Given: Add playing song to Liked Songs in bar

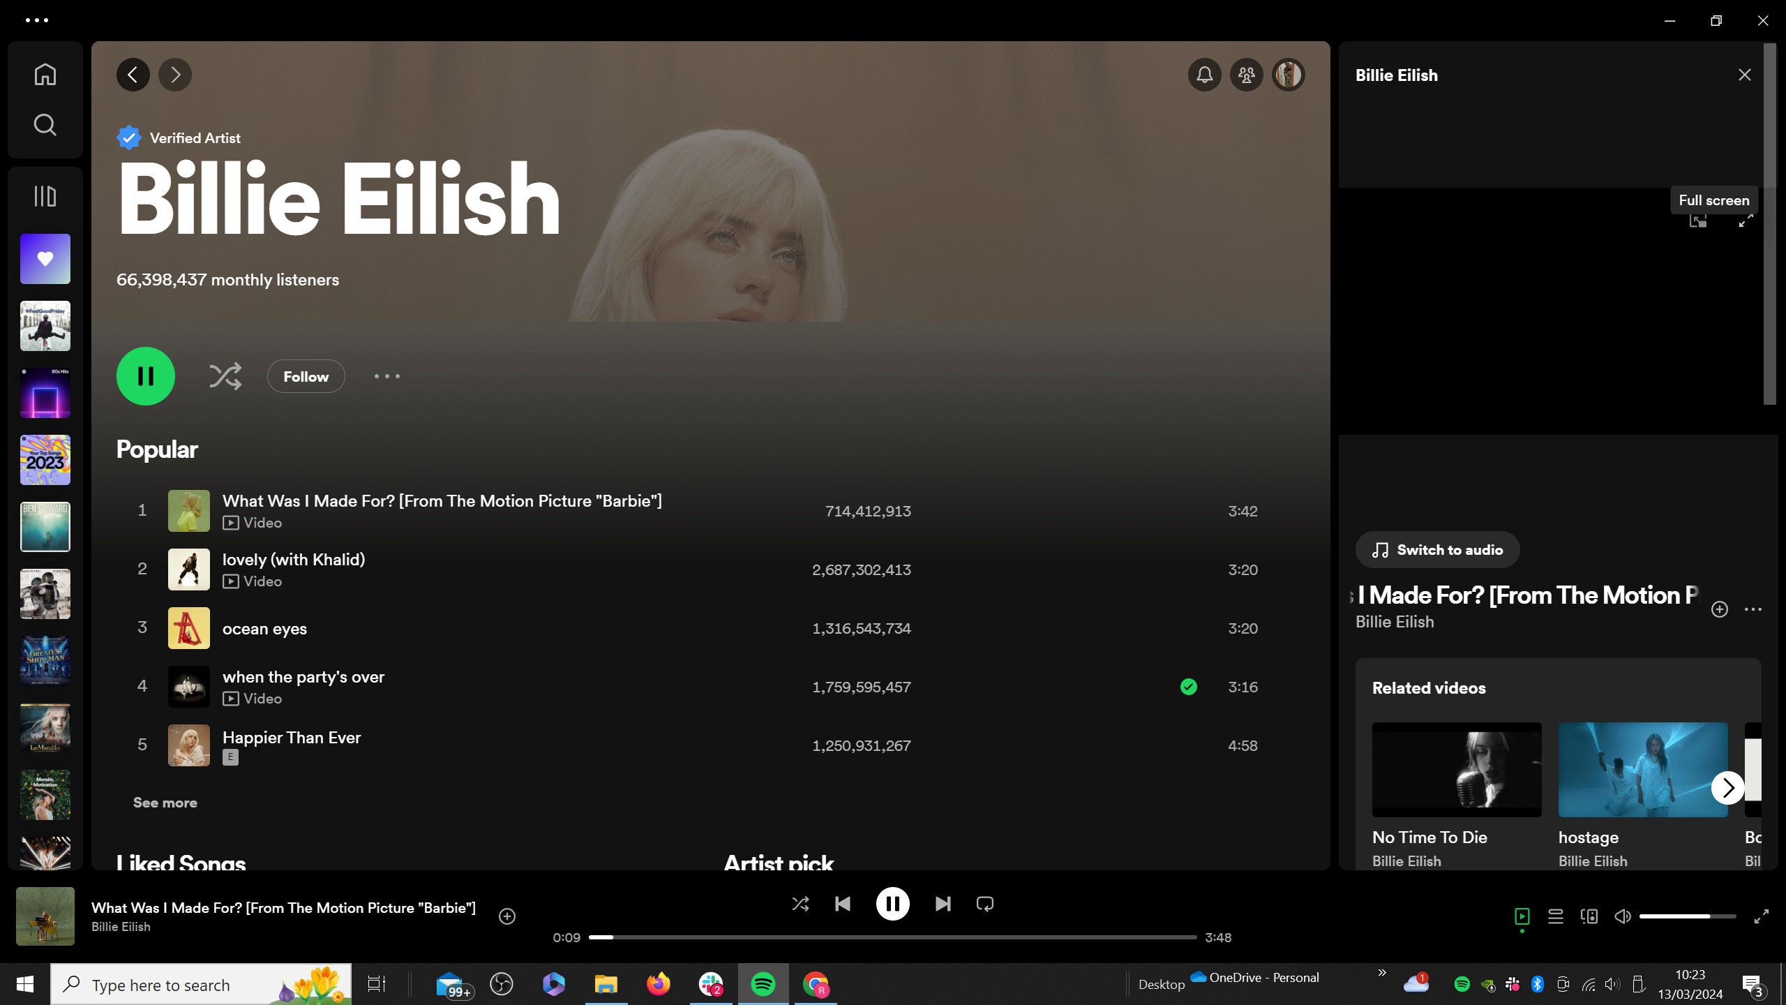Looking at the screenshot, I should tap(507, 916).
